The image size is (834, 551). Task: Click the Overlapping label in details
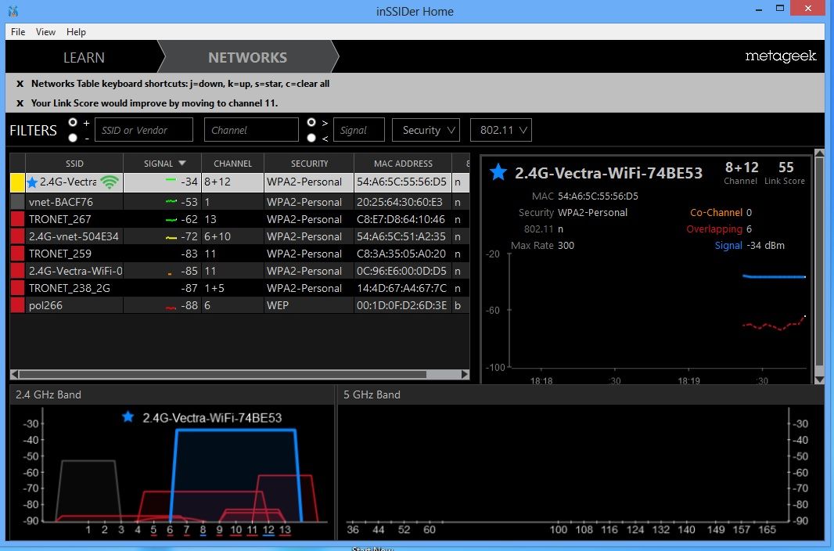coord(714,229)
